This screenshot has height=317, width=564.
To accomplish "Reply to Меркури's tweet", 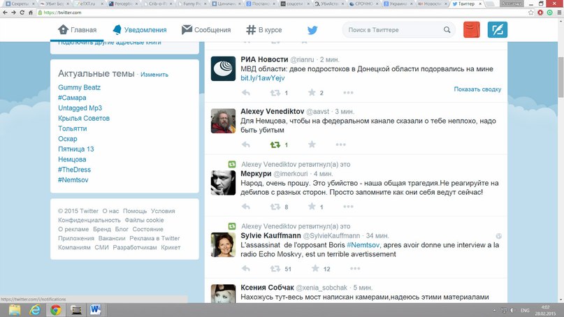I will click(x=246, y=207).
